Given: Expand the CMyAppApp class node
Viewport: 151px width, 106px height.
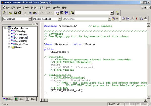Looking at the screenshot, I should click(x=9, y=38).
